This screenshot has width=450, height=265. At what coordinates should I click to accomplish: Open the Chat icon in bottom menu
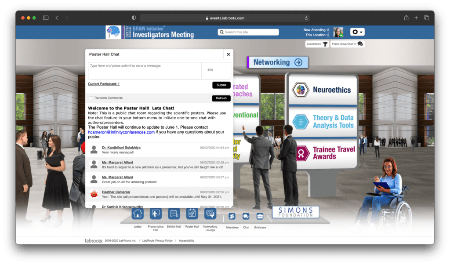pos(246,216)
